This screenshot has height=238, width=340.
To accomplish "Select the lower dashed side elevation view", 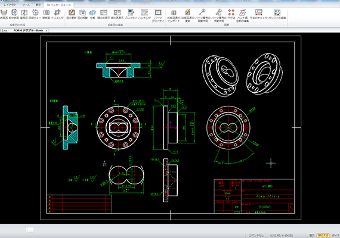I will pos(171,180).
